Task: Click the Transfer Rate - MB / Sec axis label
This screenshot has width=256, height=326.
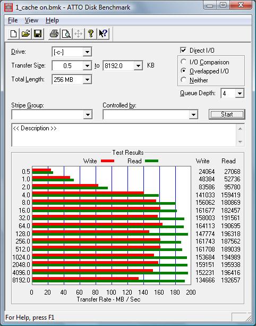Action: (108, 299)
